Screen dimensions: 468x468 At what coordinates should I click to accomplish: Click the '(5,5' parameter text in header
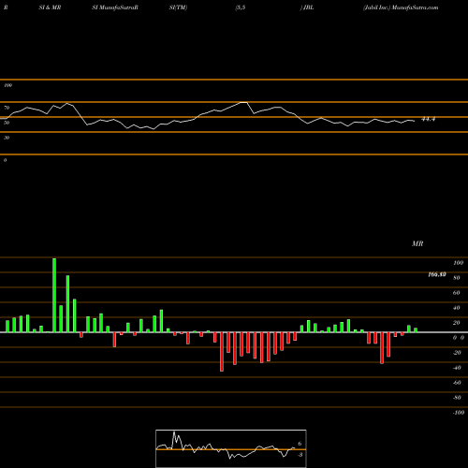coord(241,7)
